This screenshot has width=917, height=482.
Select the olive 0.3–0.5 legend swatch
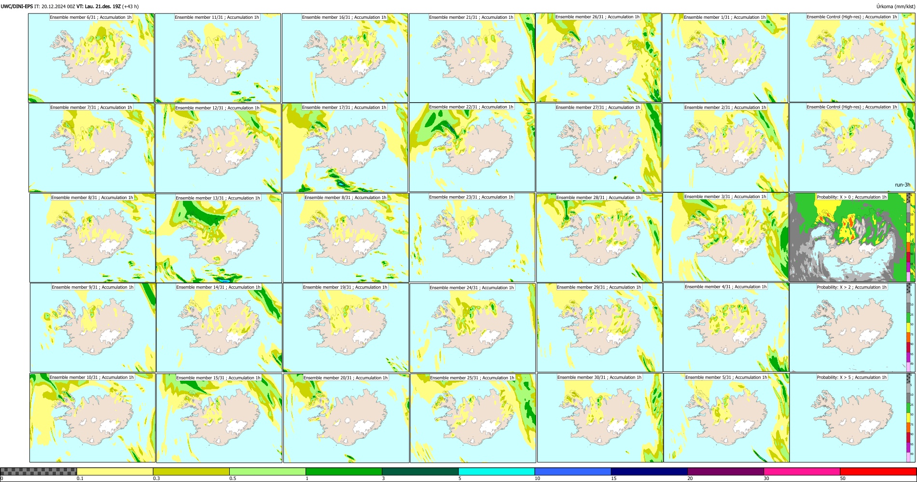[191, 471]
